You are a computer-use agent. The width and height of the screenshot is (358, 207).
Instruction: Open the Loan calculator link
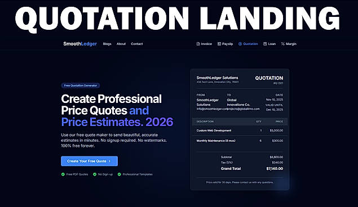[x=269, y=44]
